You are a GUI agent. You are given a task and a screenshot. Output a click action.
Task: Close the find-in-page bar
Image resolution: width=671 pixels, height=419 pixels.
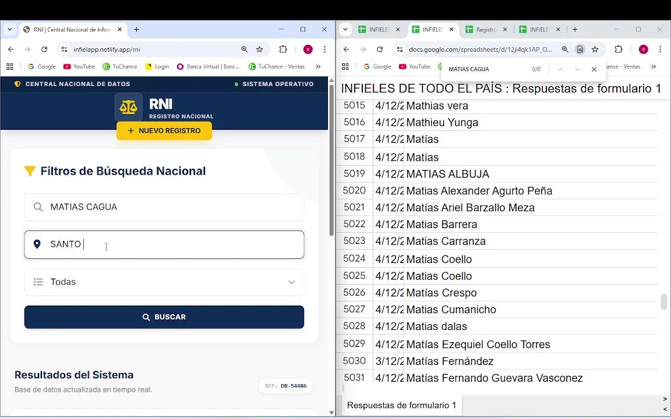pyautogui.click(x=594, y=69)
